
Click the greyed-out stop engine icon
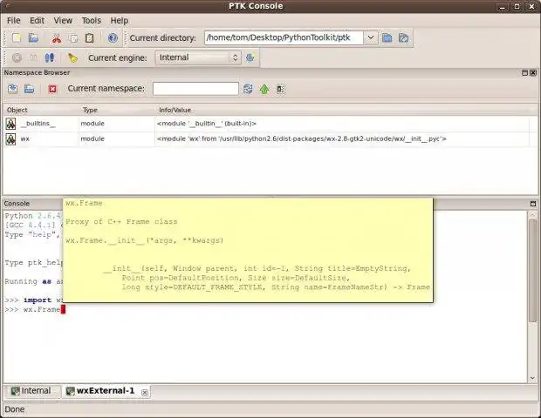17,57
